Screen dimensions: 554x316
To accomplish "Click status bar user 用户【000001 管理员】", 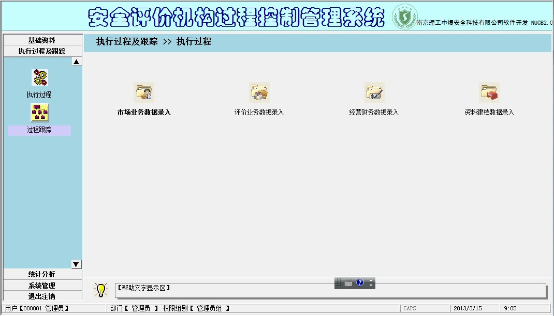I will point(36,308).
